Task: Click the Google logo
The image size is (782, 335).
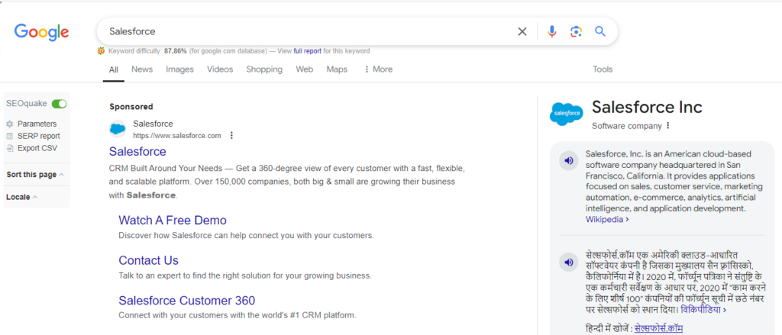Action: (41, 32)
